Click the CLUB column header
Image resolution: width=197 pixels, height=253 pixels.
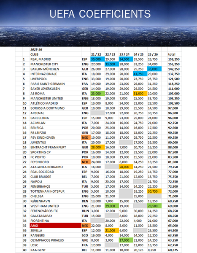(x=35, y=54)
